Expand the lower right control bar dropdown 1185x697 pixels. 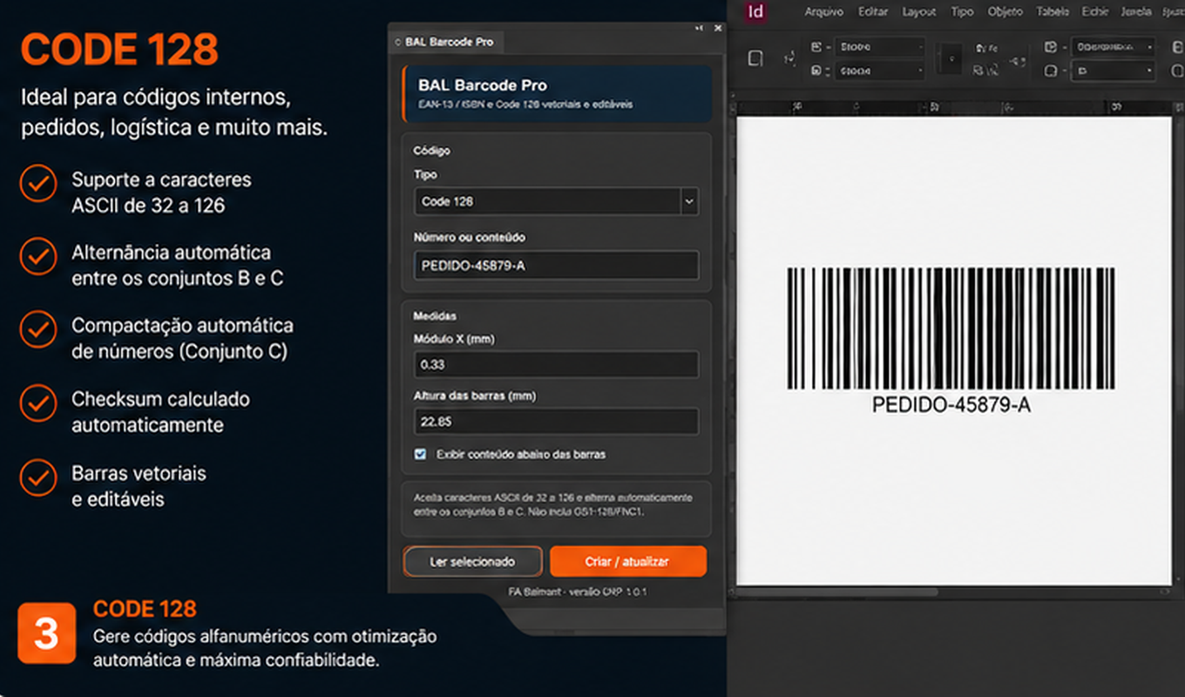pos(1150,71)
